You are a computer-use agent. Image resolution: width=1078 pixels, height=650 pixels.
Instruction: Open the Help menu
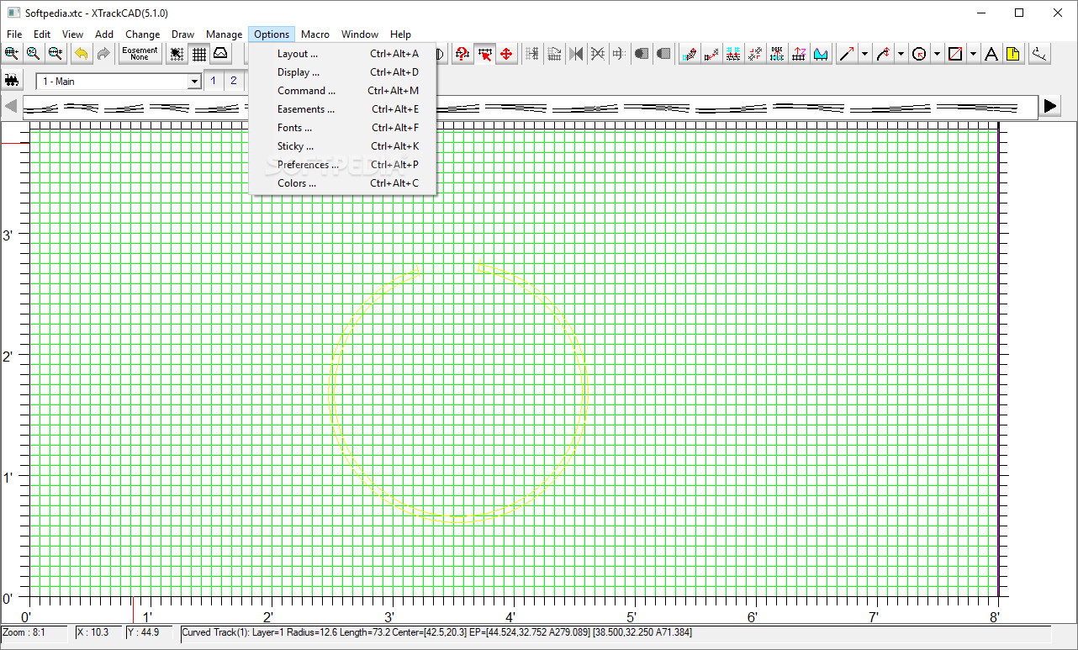point(401,34)
